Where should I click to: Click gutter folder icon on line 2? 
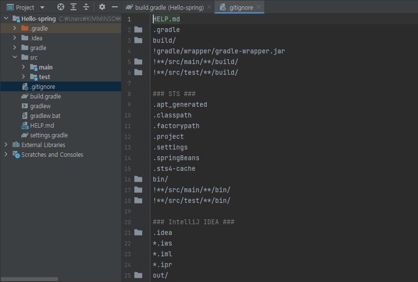tap(138, 29)
